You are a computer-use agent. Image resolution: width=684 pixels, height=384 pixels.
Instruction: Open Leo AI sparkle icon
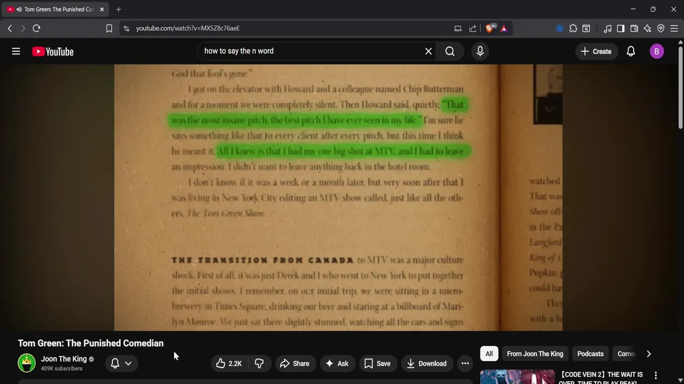[x=647, y=28]
